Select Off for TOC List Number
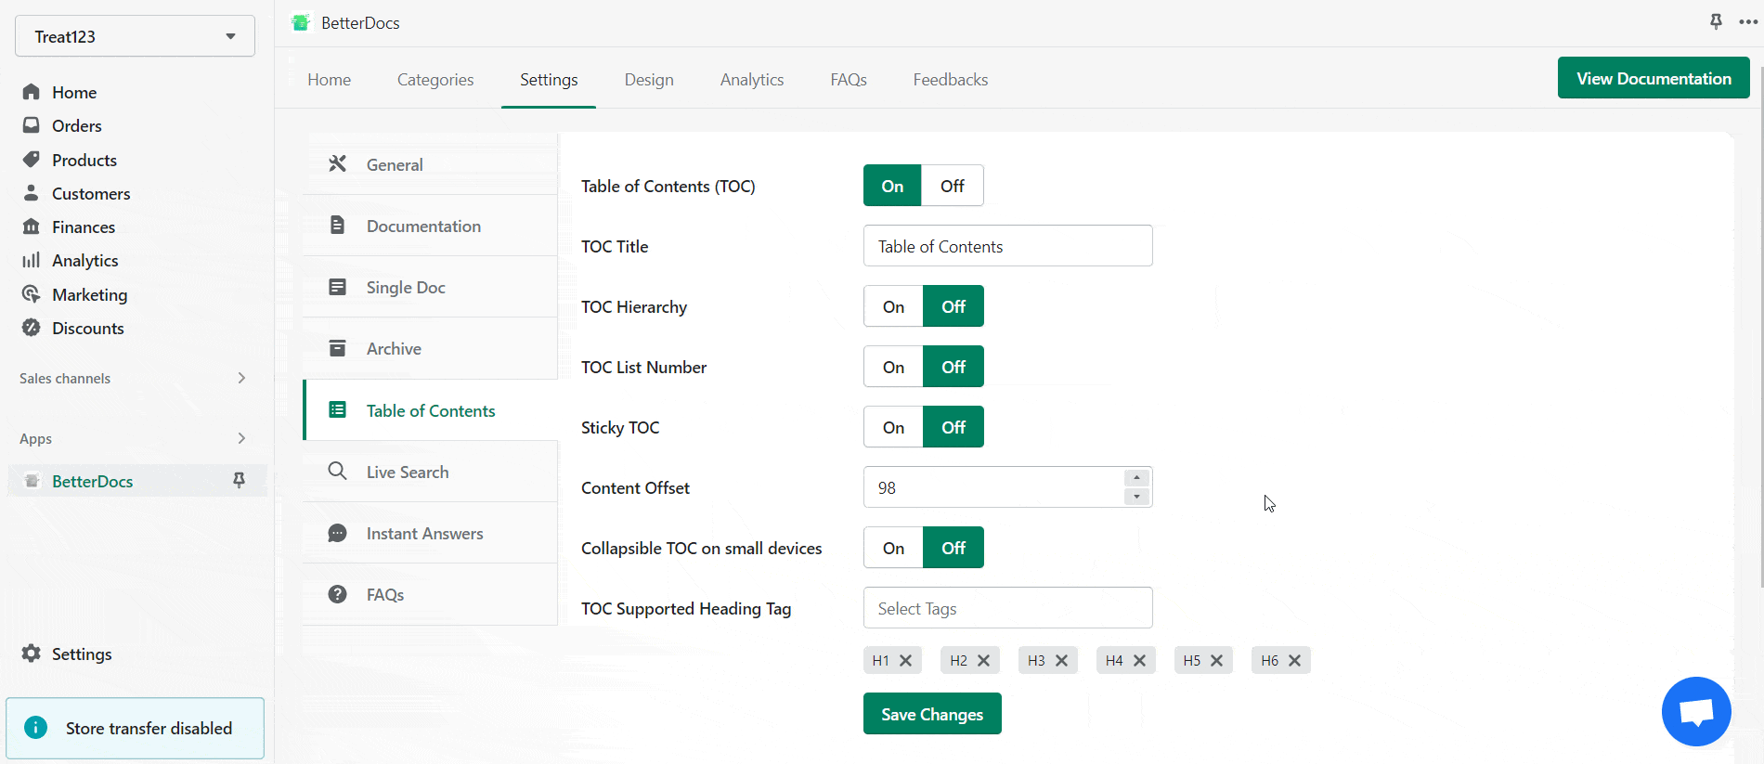 click(x=953, y=367)
